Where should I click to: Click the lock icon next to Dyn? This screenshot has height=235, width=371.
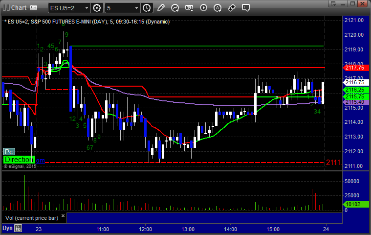(x=18, y=229)
